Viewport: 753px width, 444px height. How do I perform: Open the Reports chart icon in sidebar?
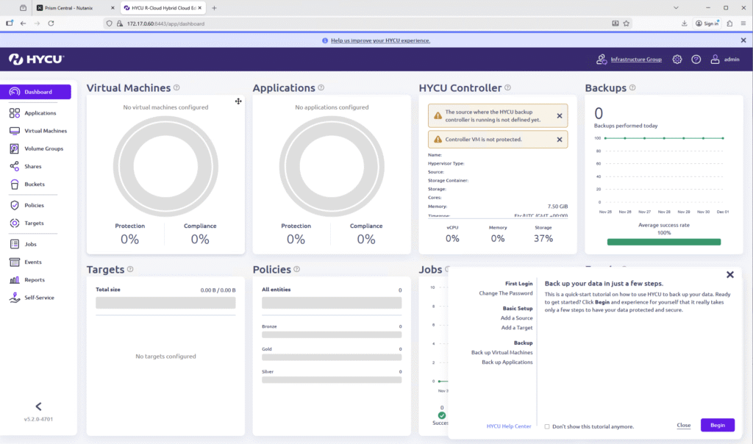click(15, 280)
